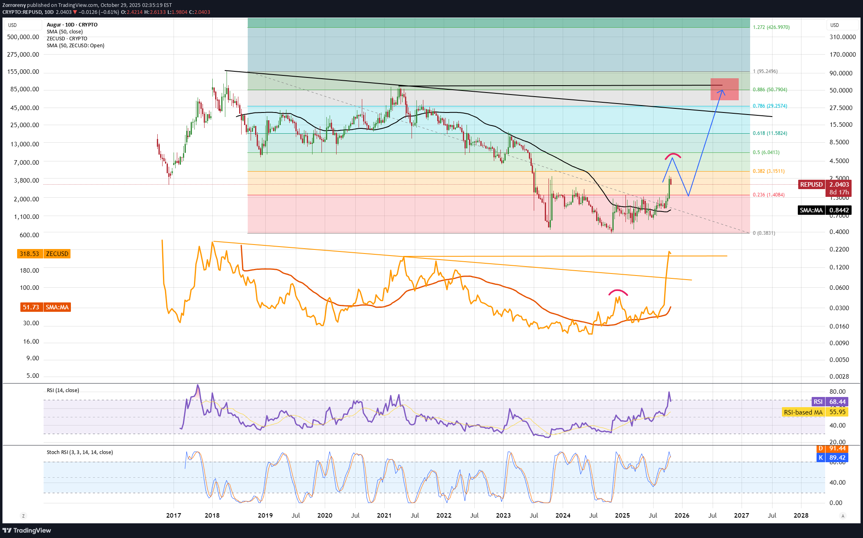Click the SMA (50, ZECUSD: Open) legend label
The width and height of the screenshot is (863, 538).
pyautogui.click(x=75, y=46)
